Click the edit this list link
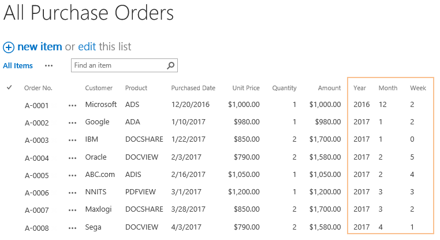 coord(87,47)
